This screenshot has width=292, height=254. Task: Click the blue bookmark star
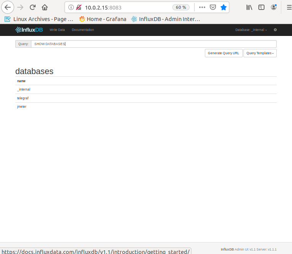pyautogui.click(x=224, y=7)
